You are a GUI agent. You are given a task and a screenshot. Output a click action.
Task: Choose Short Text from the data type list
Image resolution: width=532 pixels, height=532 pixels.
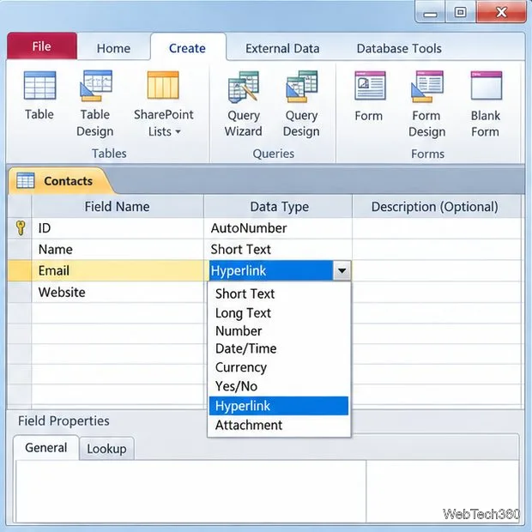279,293
